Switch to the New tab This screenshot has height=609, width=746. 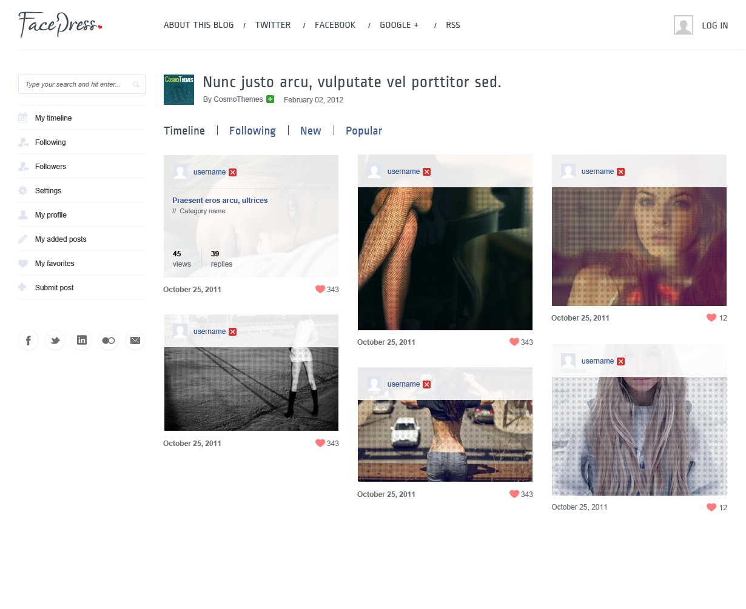(x=311, y=131)
